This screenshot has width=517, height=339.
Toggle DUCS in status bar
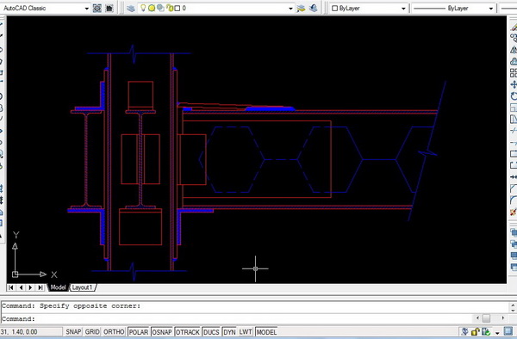(x=211, y=332)
